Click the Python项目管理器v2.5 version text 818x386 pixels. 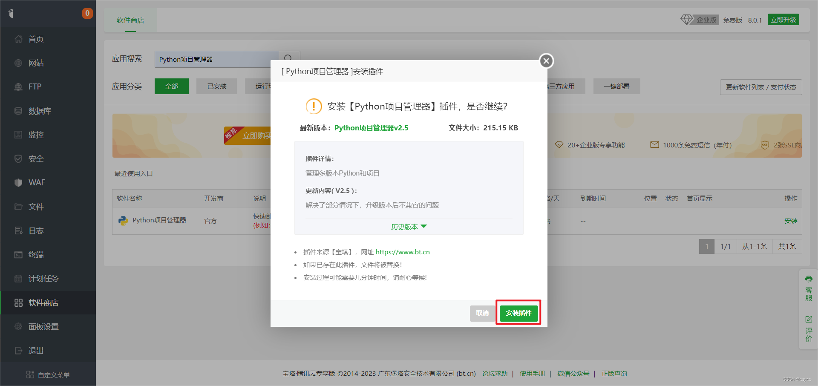point(371,128)
